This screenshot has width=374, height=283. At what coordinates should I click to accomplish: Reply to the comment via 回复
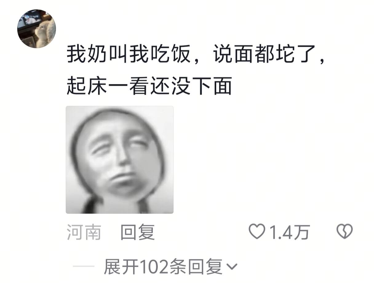click(137, 232)
